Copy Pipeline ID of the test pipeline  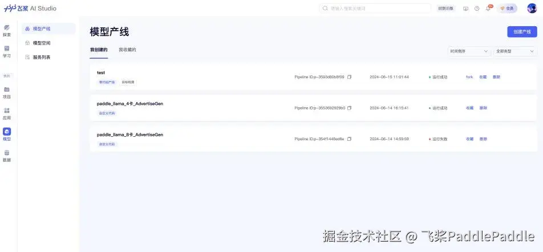(350, 77)
